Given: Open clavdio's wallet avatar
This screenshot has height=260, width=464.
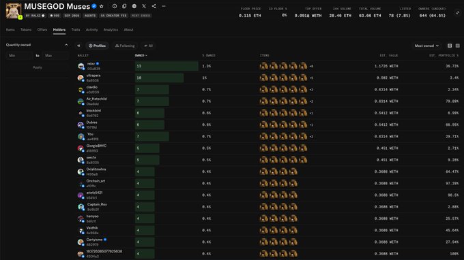Looking at the screenshot, I should (x=81, y=90).
